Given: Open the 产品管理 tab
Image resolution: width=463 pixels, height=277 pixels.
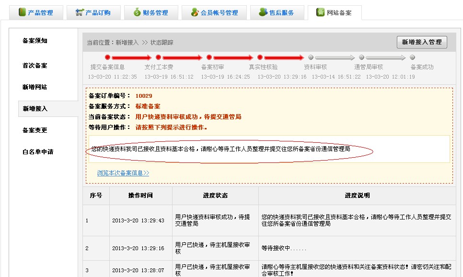Looking at the screenshot, I should 36,12.
